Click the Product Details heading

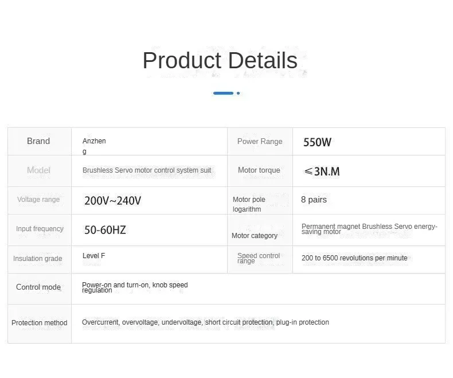tap(220, 61)
